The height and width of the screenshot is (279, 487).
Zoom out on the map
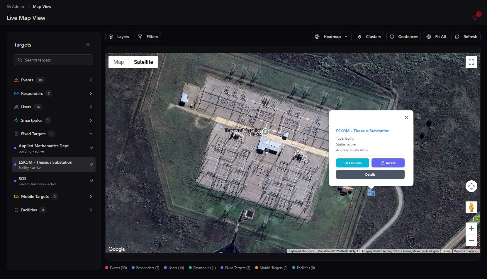(x=471, y=240)
